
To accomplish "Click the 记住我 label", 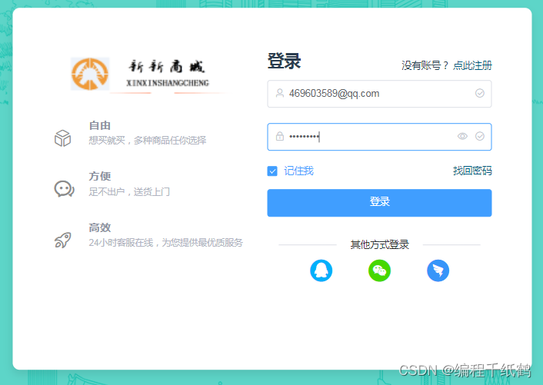I will [298, 171].
